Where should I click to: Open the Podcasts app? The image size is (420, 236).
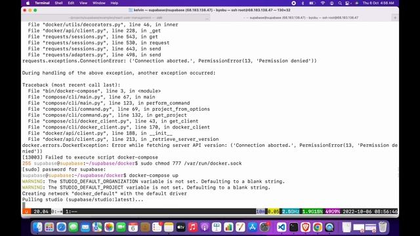pos(205,227)
